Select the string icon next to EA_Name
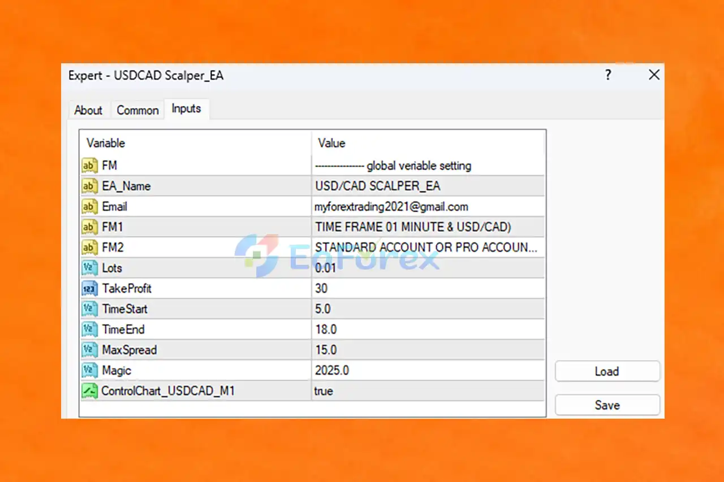Image resolution: width=724 pixels, height=482 pixels. [x=89, y=186]
